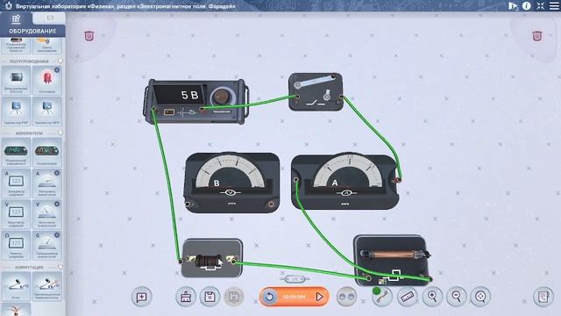Select the NPN transistor component
The height and width of the screenshot is (316, 561).
tap(46, 111)
